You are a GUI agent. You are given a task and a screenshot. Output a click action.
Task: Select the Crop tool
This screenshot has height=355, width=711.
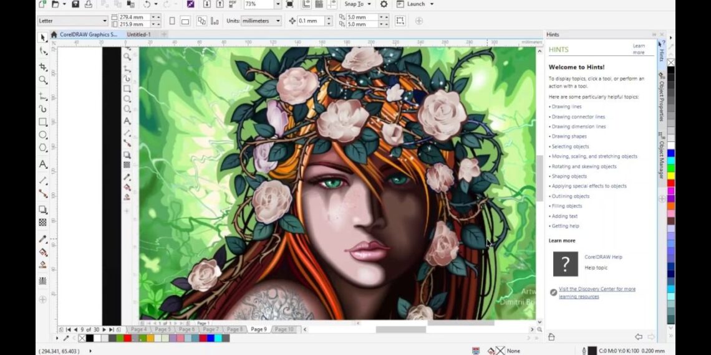coord(43,67)
